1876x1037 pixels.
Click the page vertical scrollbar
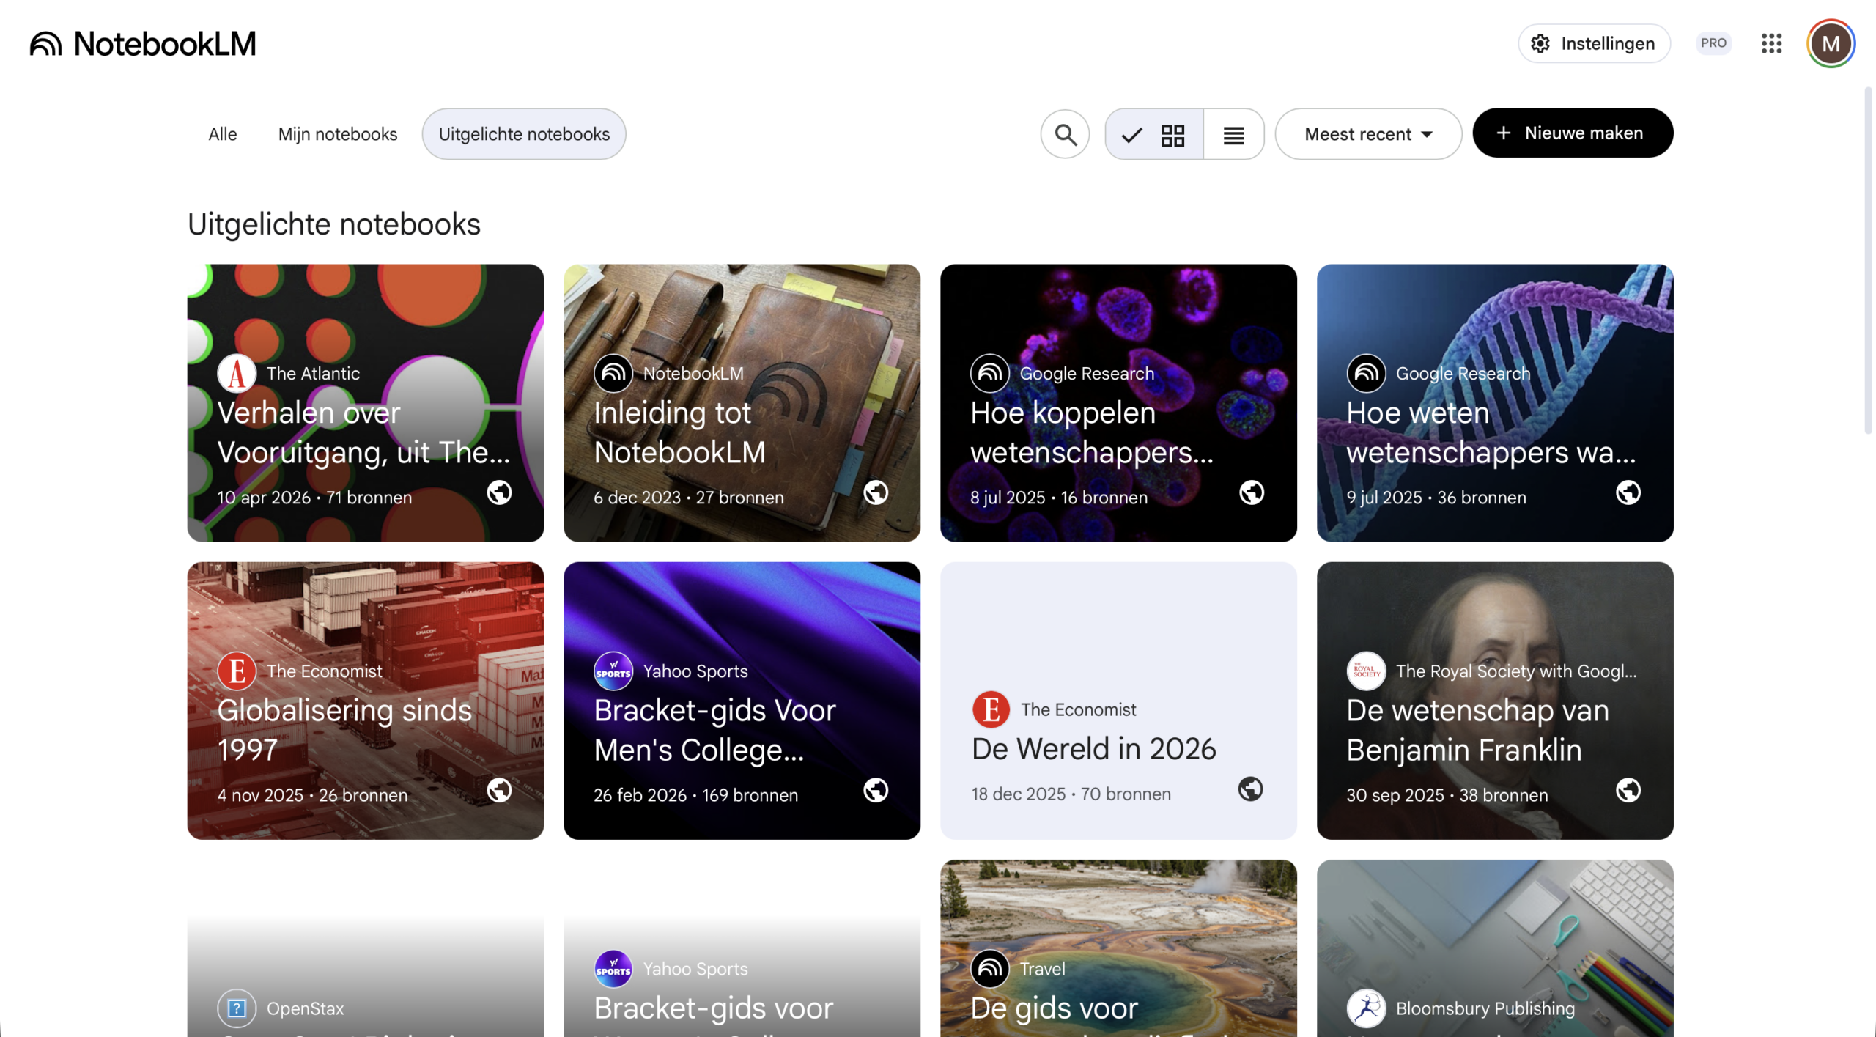tap(1868, 260)
